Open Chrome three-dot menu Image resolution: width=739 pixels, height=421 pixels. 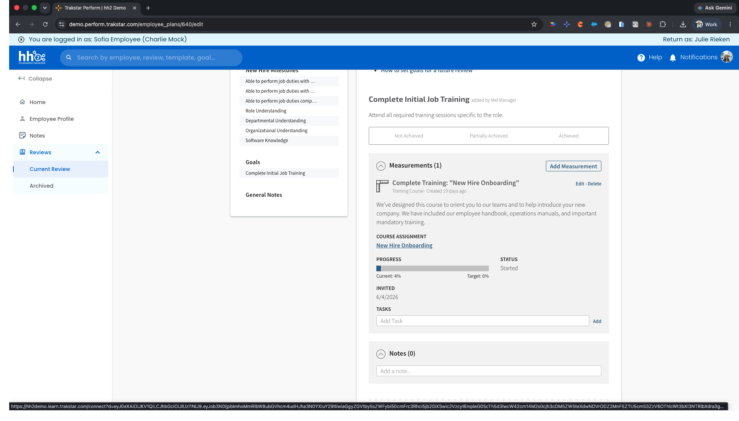coord(730,24)
